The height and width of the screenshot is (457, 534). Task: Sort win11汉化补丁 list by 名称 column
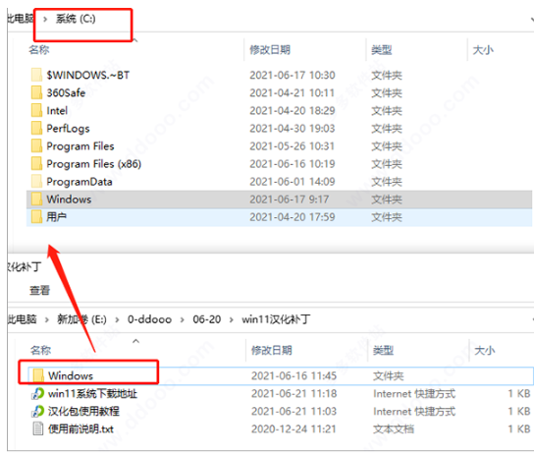[41, 350]
